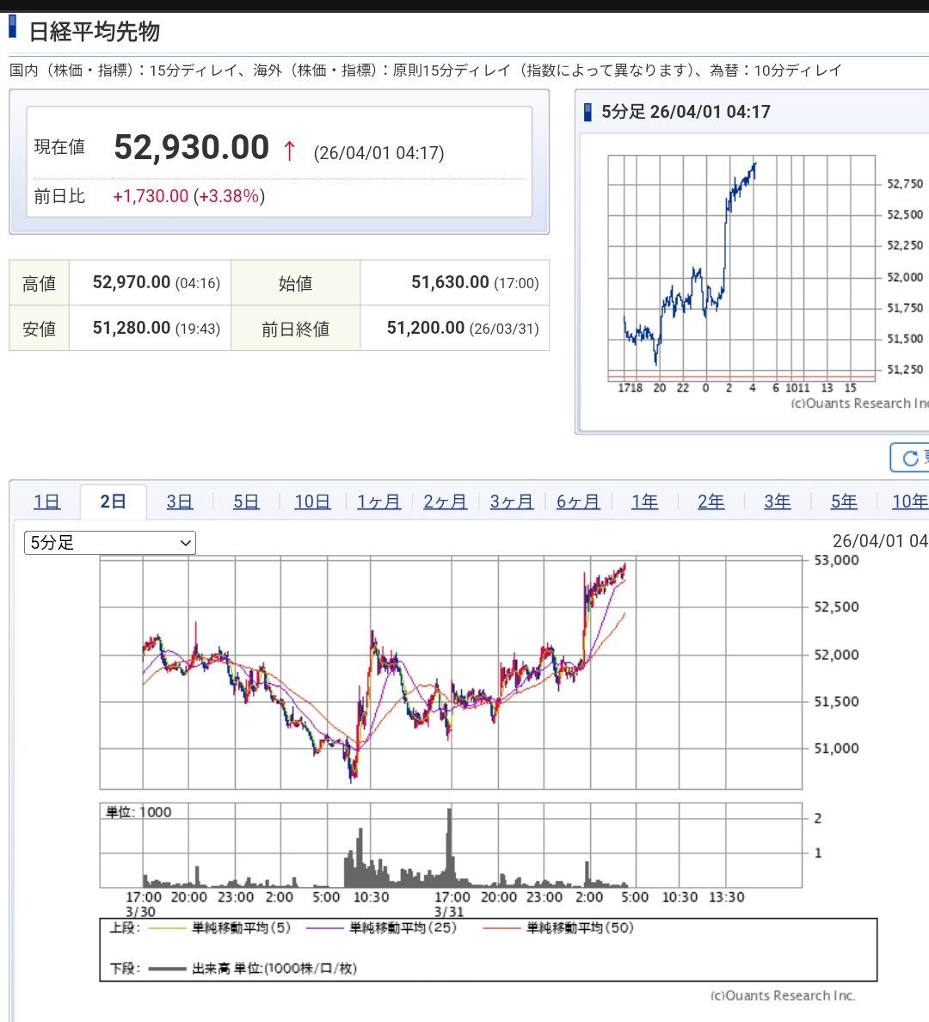Image resolution: width=929 pixels, height=1022 pixels.
Task: Switch to the 3日 chart tab
Action: tap(179, 502)
